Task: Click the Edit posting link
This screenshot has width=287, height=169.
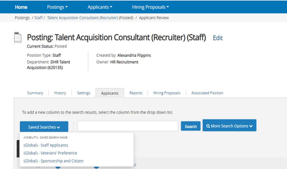Action: (218, 38)
